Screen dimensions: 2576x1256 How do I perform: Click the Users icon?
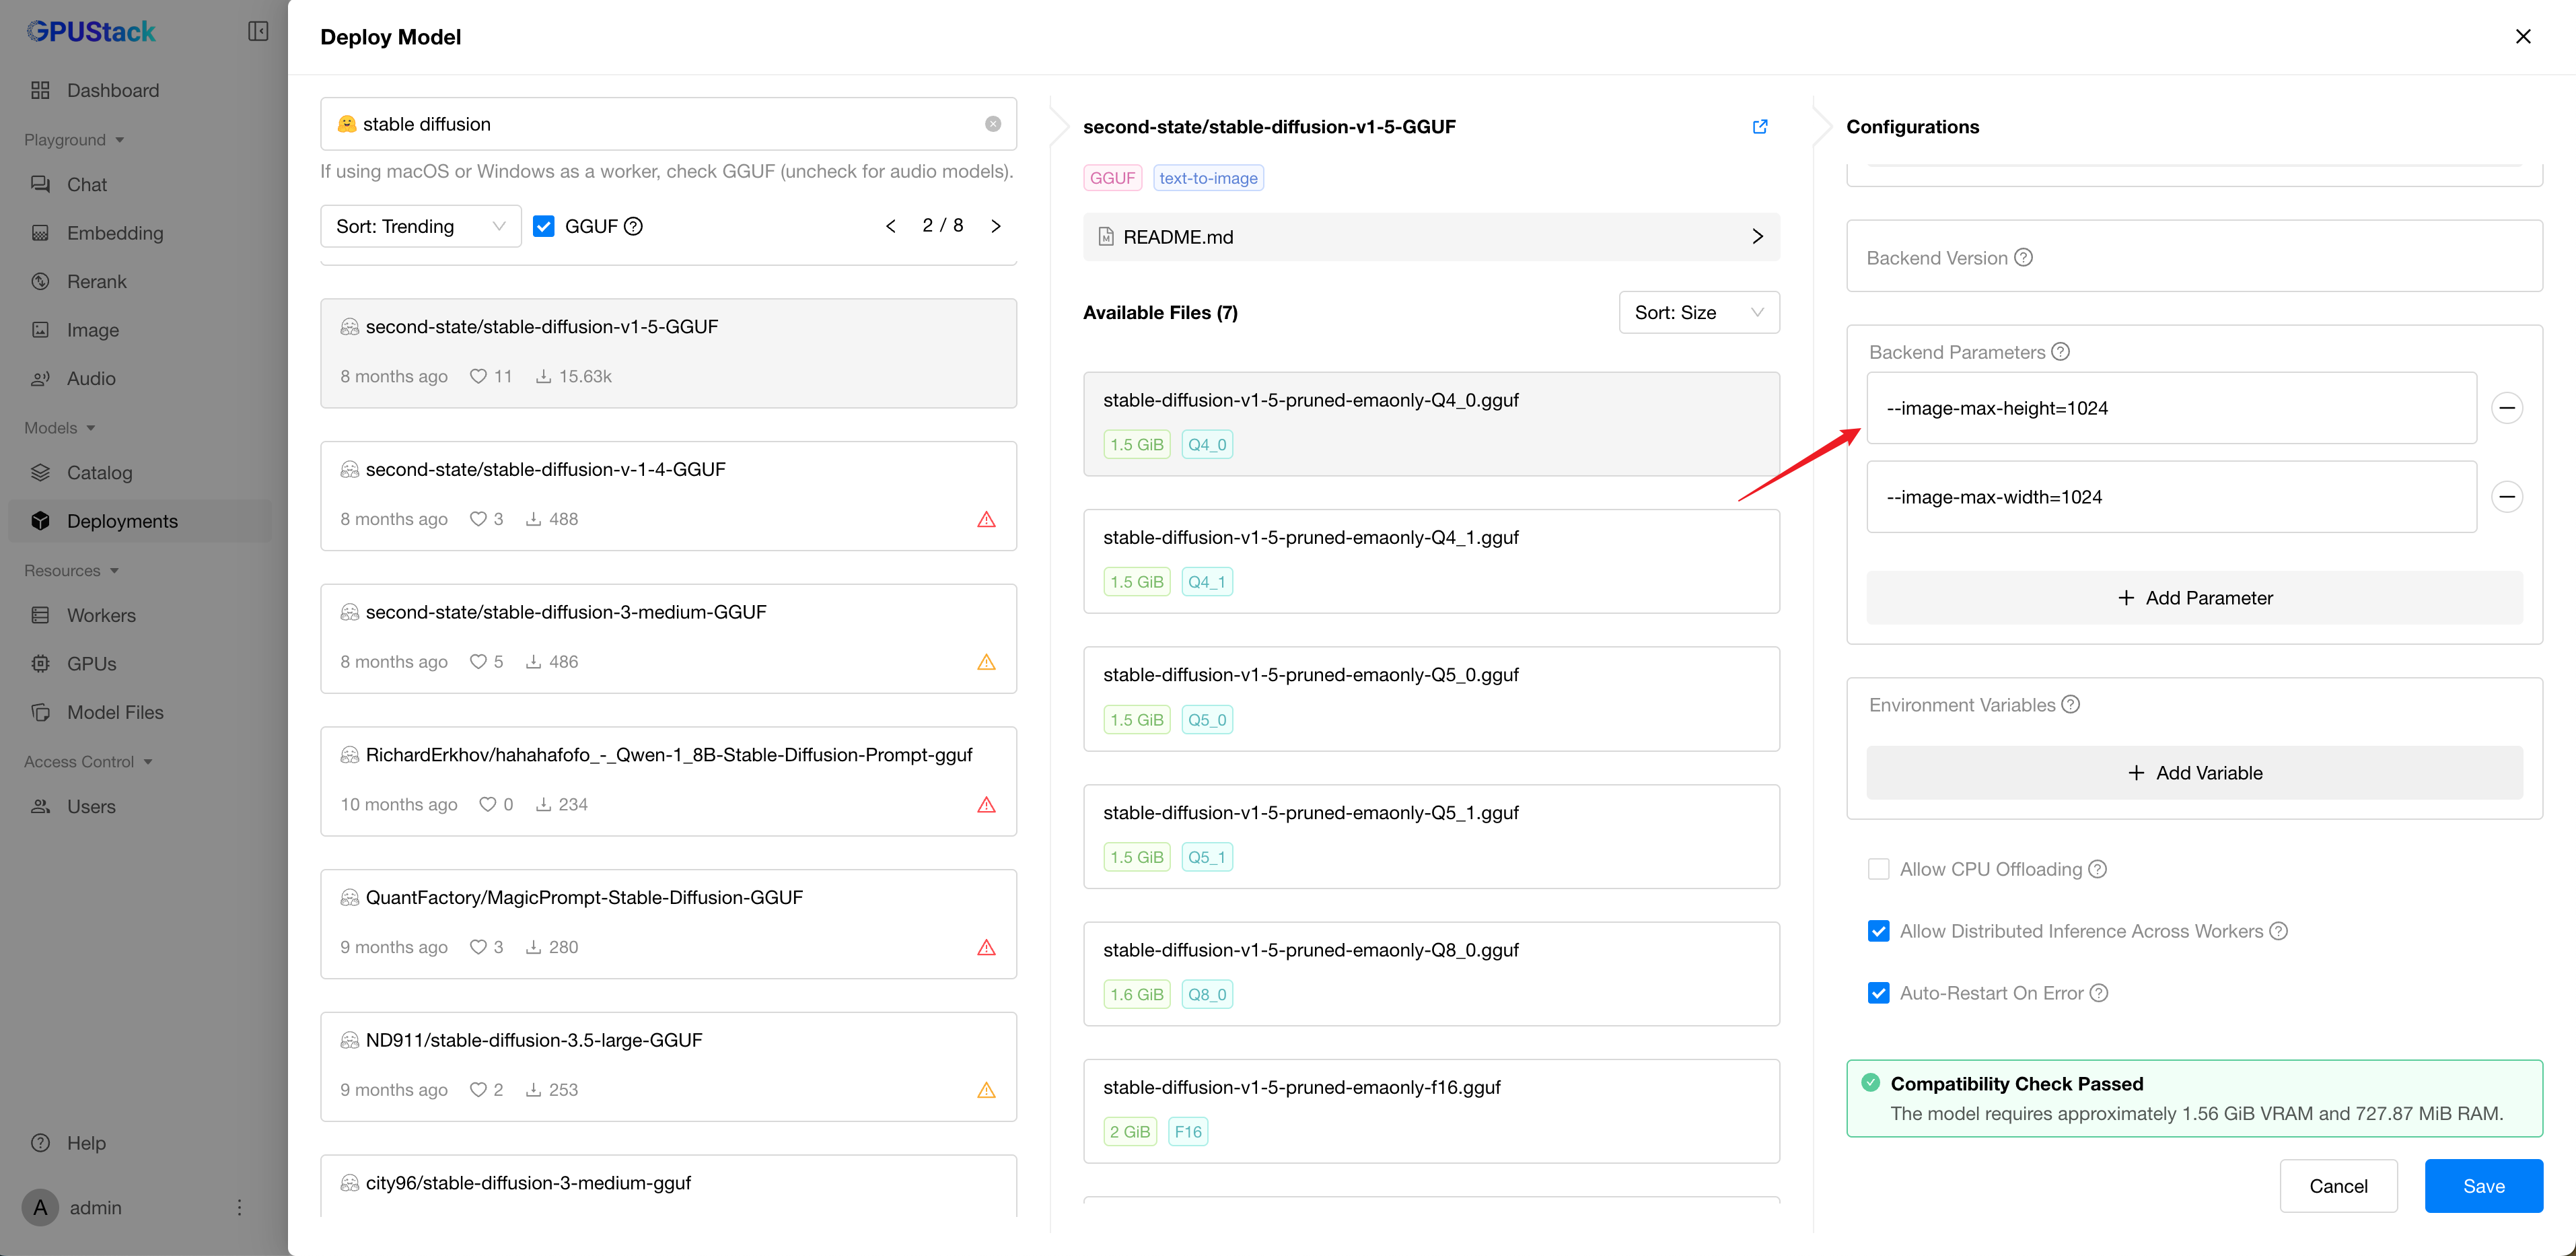point(40,806)
